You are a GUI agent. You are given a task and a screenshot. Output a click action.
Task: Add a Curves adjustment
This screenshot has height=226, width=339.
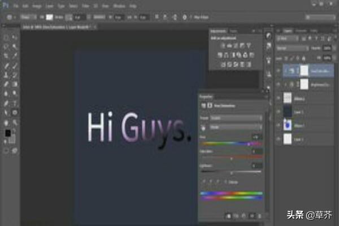pyautogui.click(x=236, y=46)
